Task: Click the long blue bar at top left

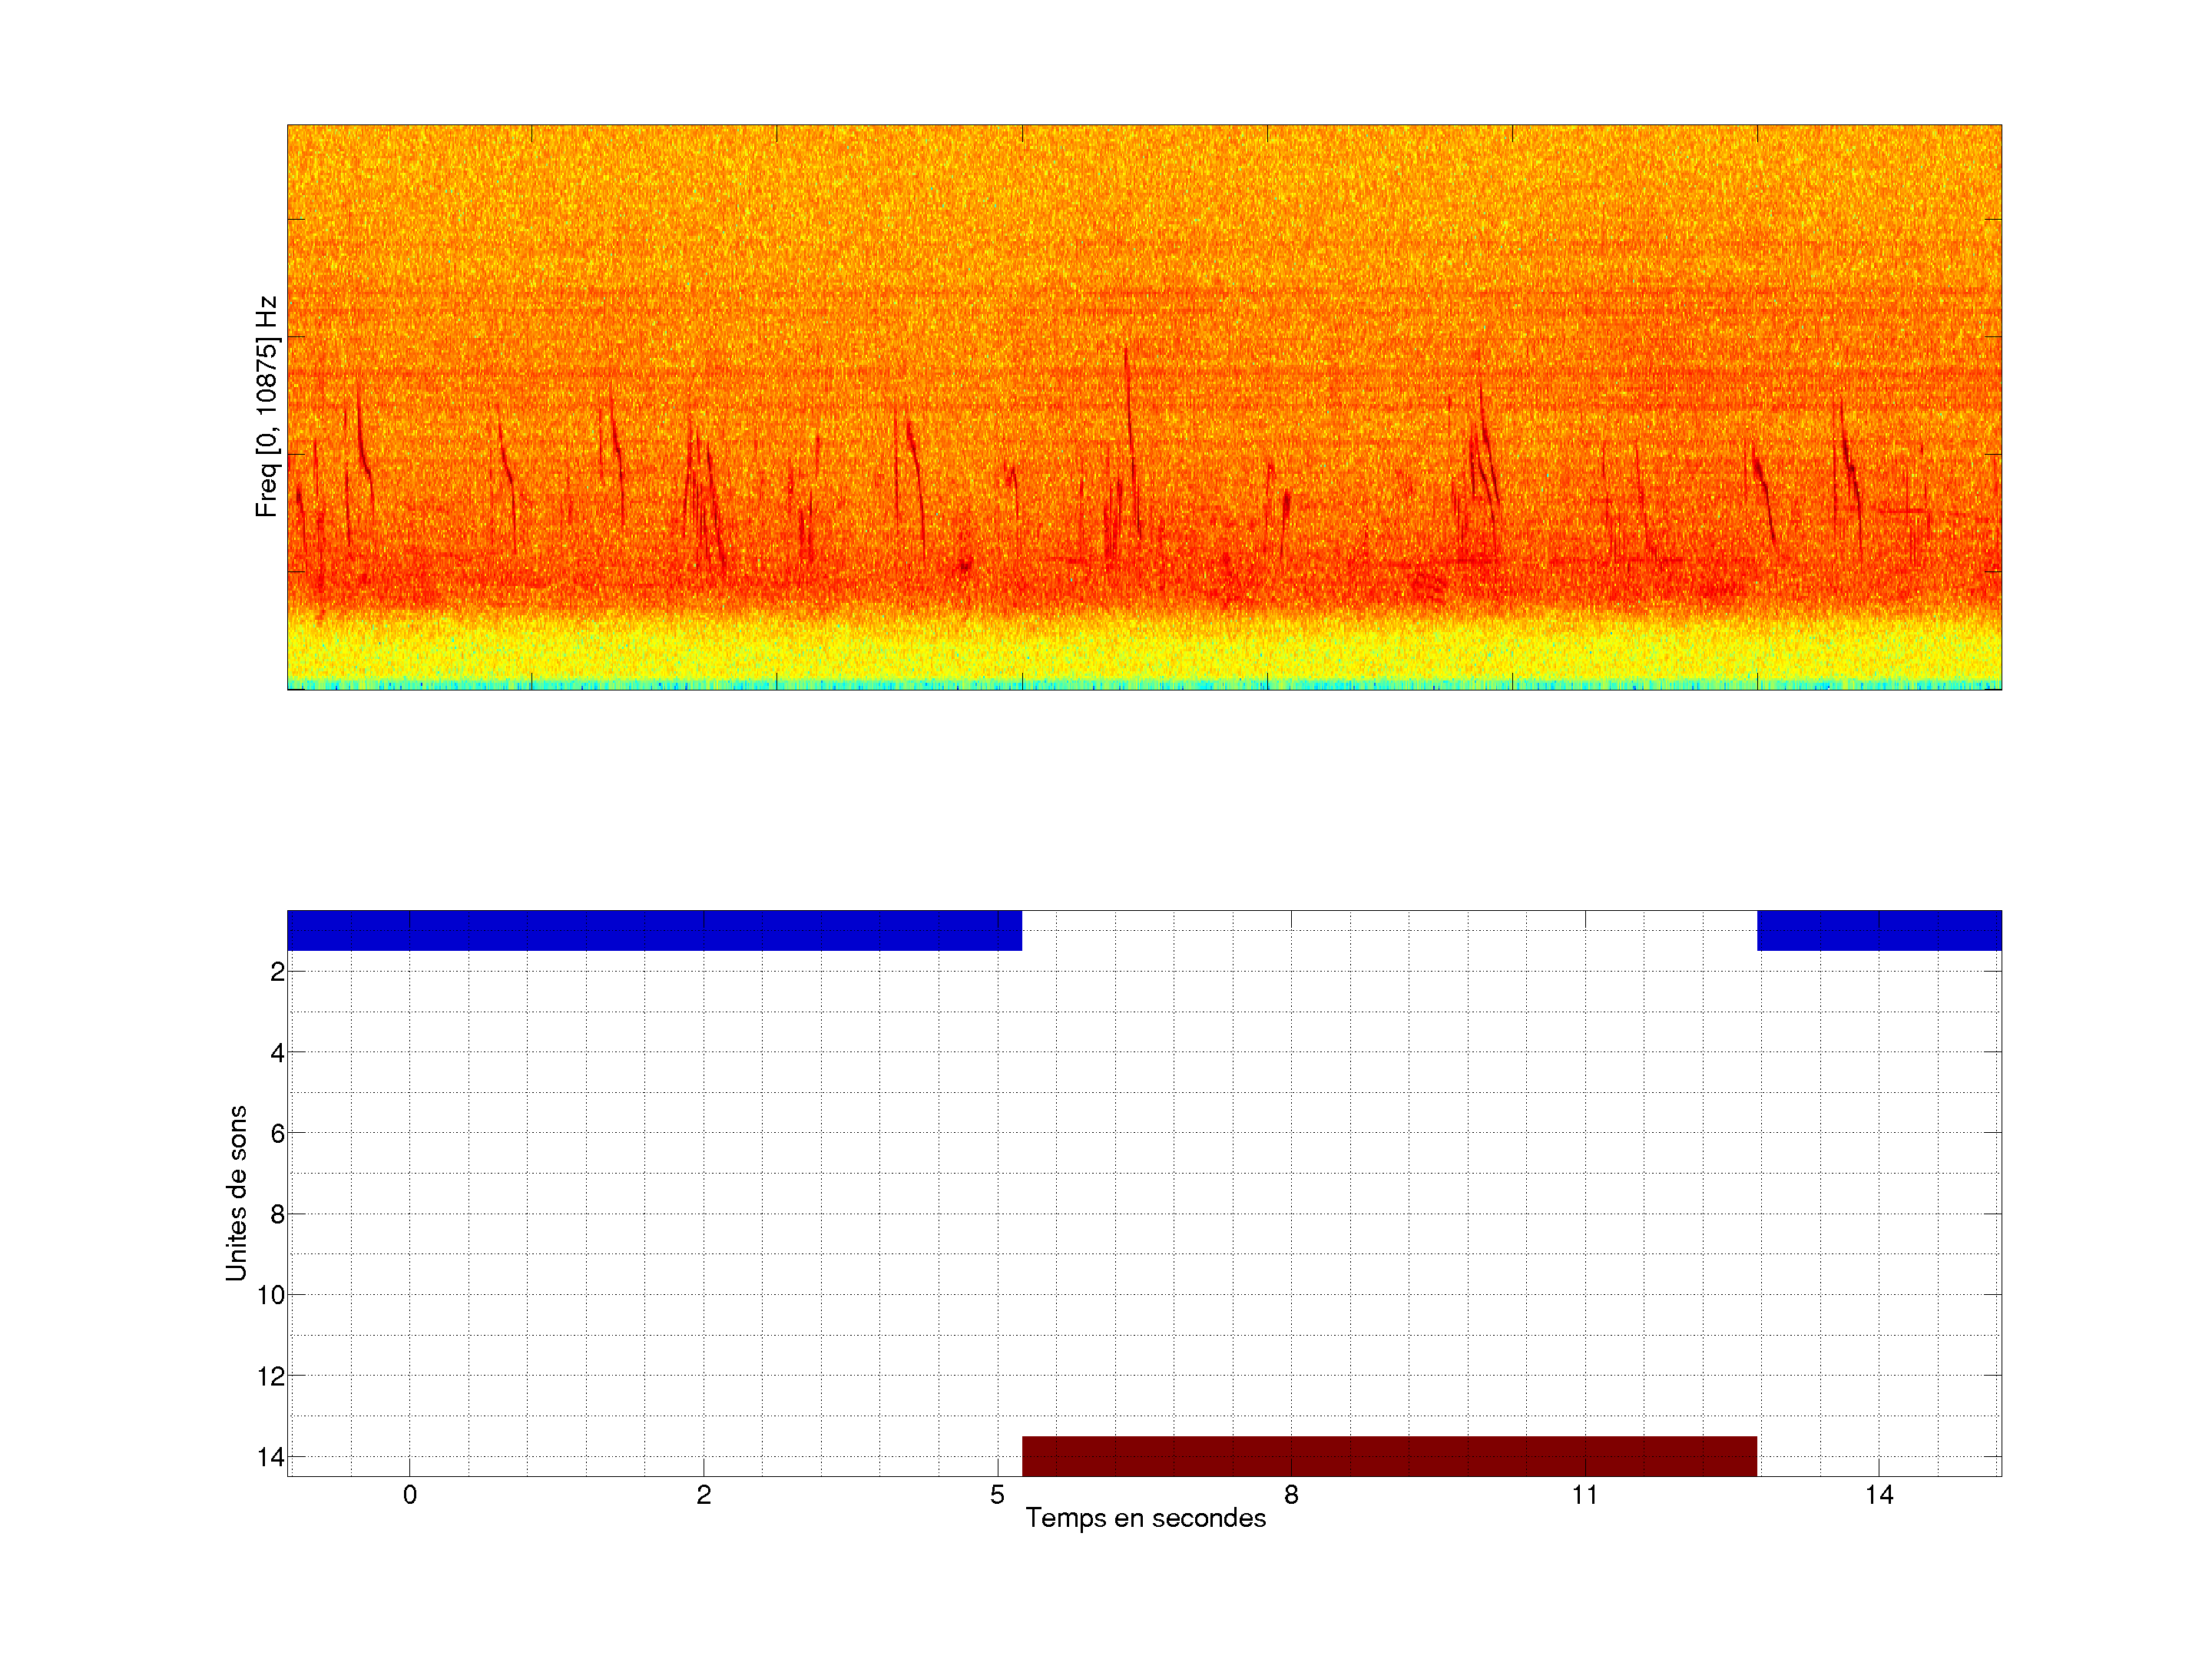Action: [x=654, y=930]
